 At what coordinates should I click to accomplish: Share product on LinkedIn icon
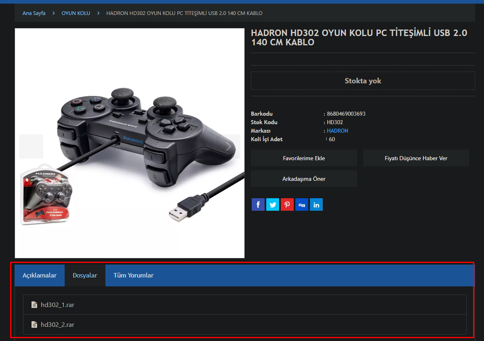click(316, 205)
